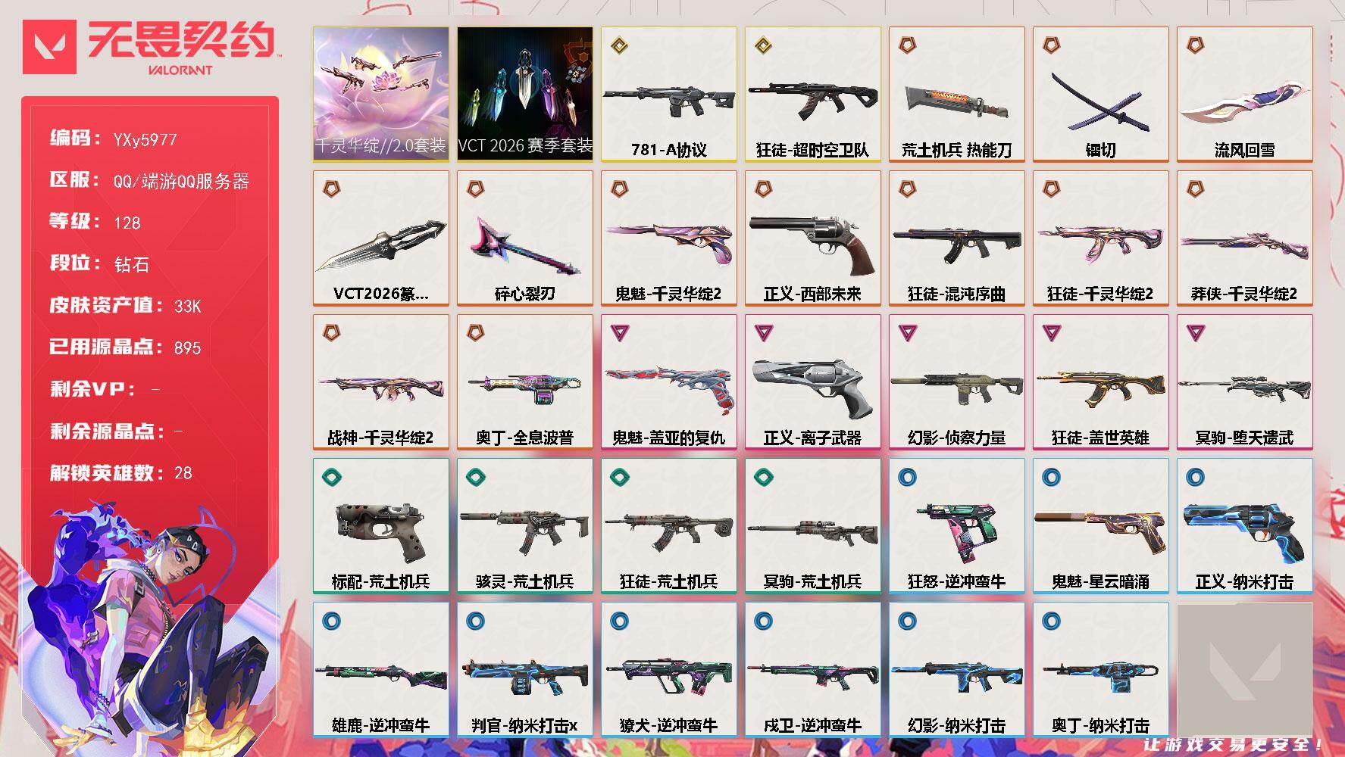Click the empty placeholder slot with Valorant mark

1244,669
